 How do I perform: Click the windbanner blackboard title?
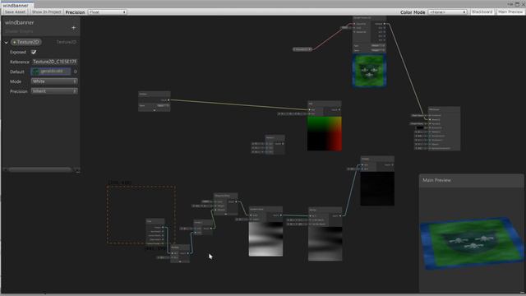tap(20, 22)
